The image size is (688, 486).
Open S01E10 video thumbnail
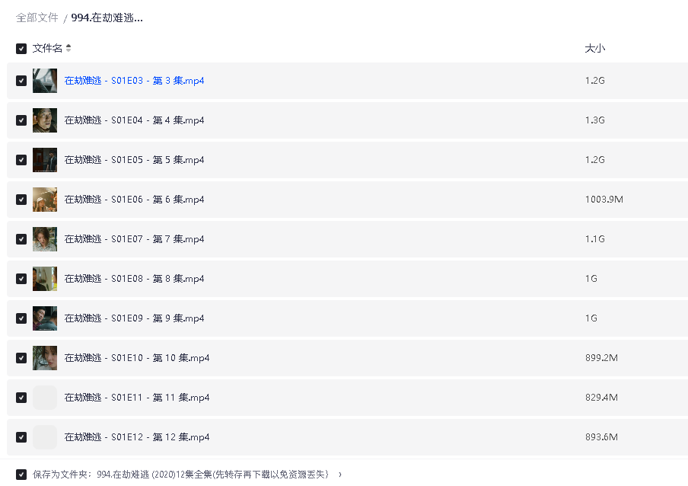pos(45,358)
